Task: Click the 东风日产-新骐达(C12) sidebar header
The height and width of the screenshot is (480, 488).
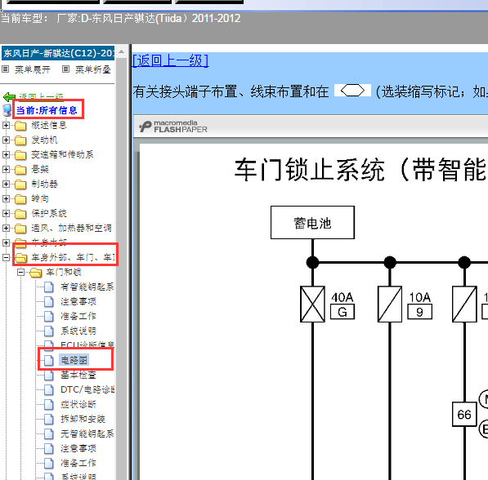Action: click(x=58, y=53)
